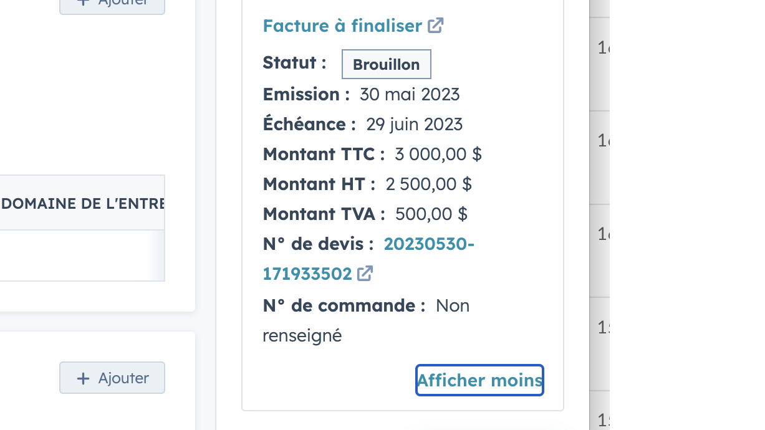This screenshot has width=765, height=430.
Task: Click plus icon on lower Ajouter button
Action: pyautogui.click(x=83, y=378)
